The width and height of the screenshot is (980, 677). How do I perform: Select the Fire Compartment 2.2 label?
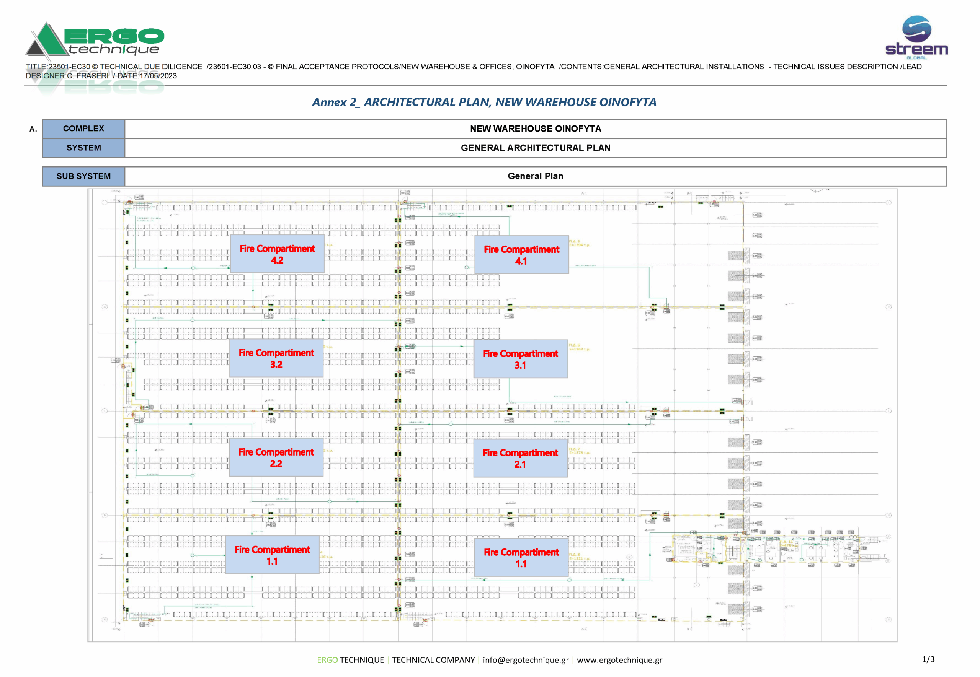pos(276,458)
